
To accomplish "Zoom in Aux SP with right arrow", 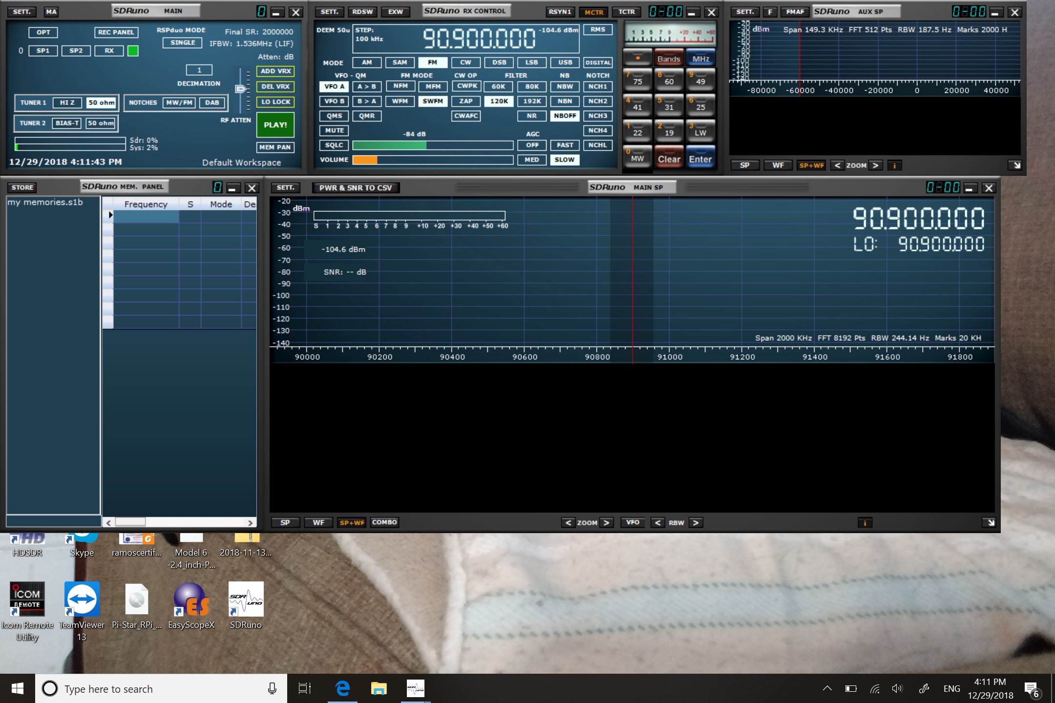I will [x=875, y=165].
